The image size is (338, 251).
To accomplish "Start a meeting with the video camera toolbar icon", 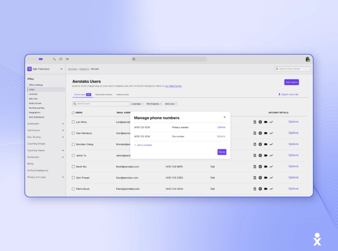I will click(67, 59).
